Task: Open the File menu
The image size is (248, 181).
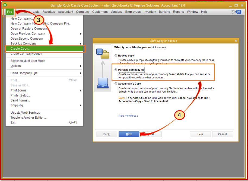Action: [9, 12]
